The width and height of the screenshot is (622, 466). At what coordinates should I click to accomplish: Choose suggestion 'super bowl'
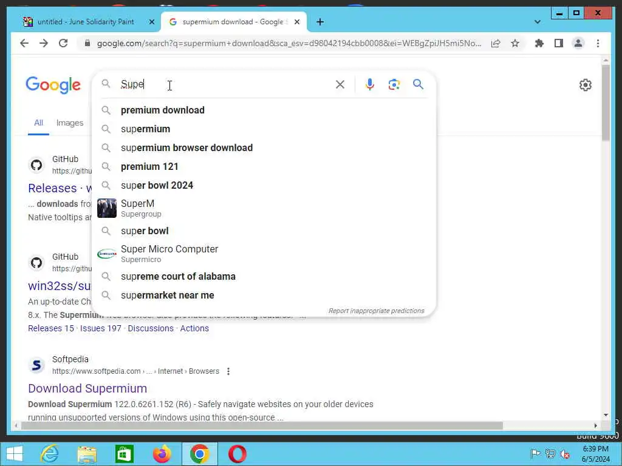pyautogui.click(x=264, y=231)
